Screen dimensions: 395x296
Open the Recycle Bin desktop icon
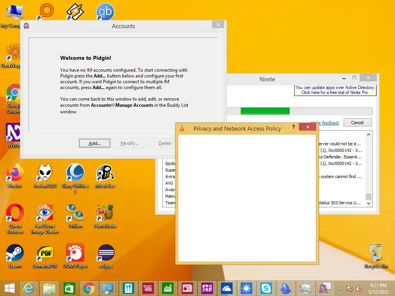tap(376, 256)
